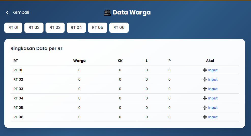This screenshot has width=251, height=136.
Task: Click the plus icon in RT 01 row
Action: [x=205, y=70]
